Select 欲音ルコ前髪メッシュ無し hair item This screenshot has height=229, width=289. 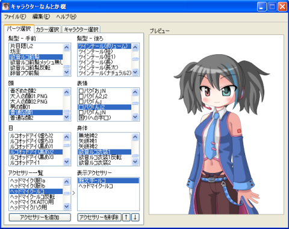36,62
